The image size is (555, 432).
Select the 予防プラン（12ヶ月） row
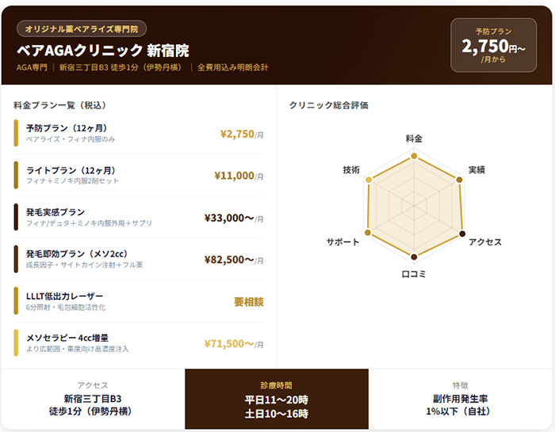click(x=139, y=133)
